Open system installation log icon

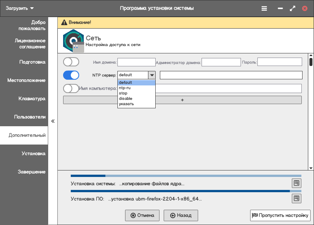(x=296, y=183)
